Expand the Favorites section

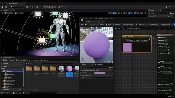[x=2, y=63]
